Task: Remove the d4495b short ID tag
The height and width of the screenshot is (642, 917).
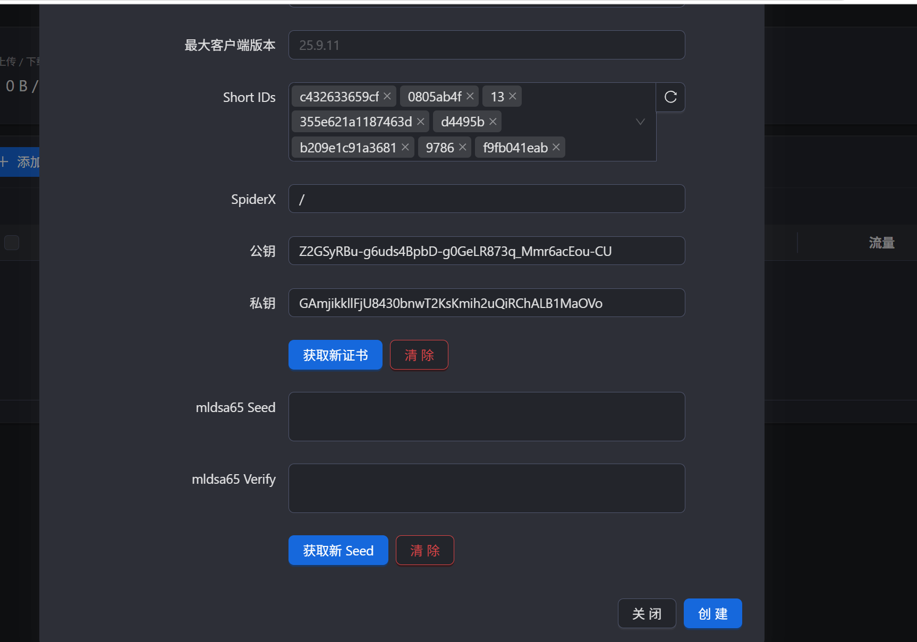Action: pos(493,122)
